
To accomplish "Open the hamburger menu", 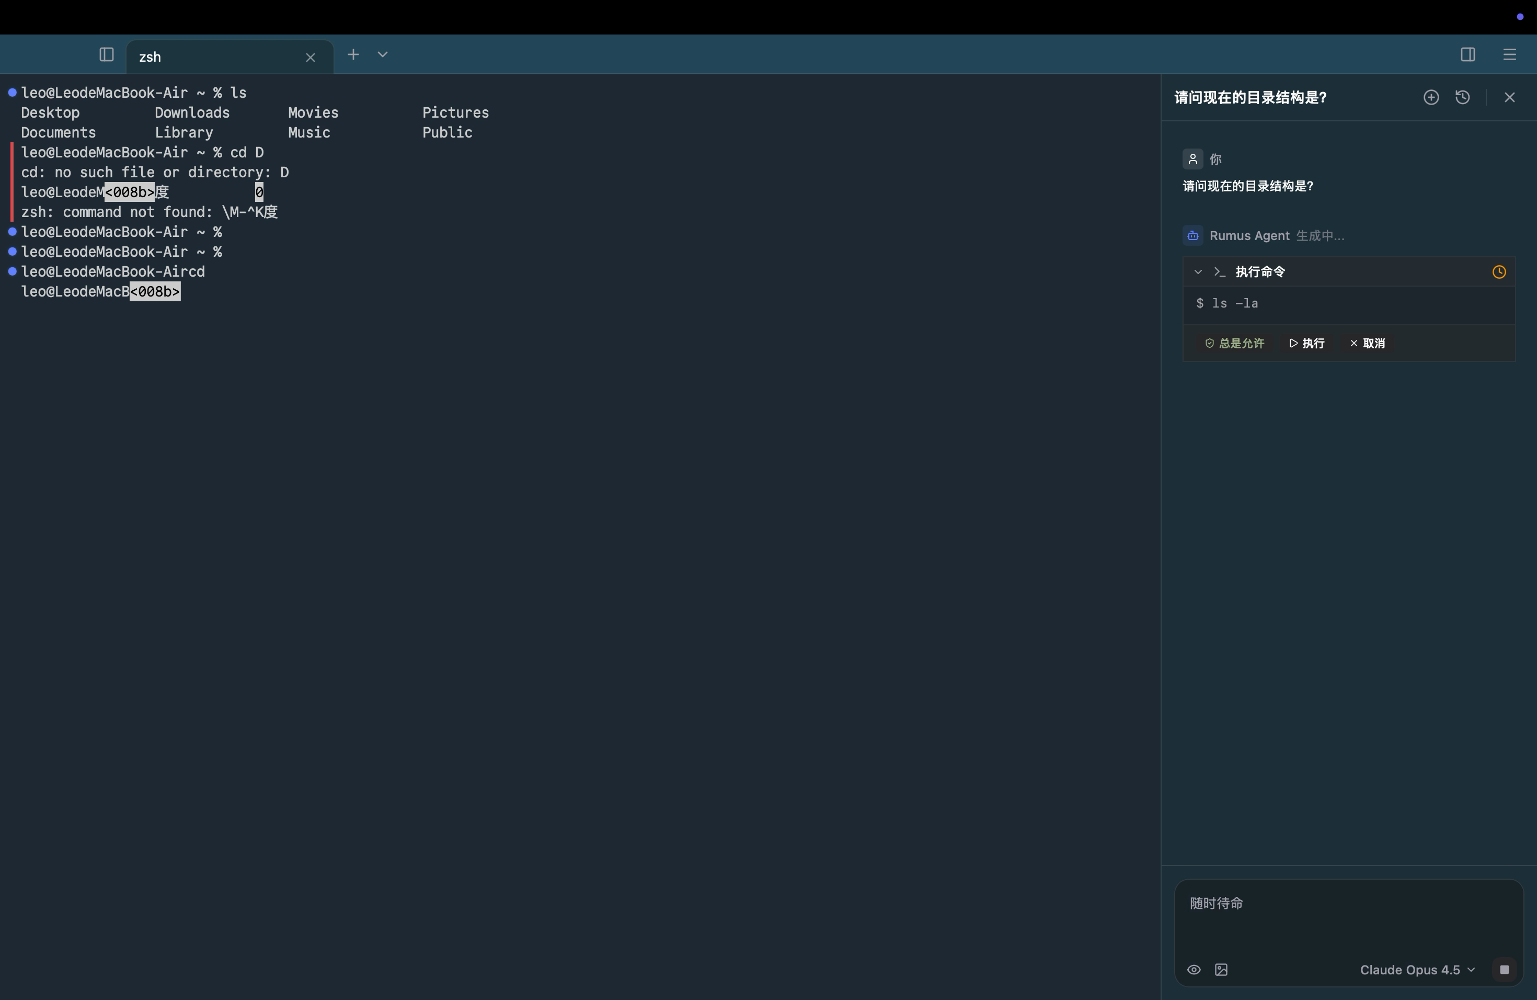I will 1509,55.
